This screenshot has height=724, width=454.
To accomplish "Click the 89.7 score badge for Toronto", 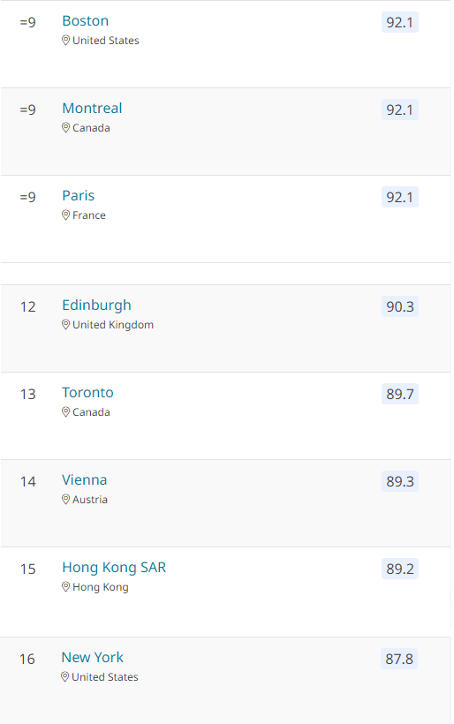I will (400, 394).
